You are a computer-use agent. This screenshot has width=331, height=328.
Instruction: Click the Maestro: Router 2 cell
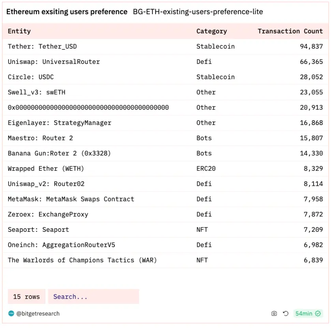(40, 138)
